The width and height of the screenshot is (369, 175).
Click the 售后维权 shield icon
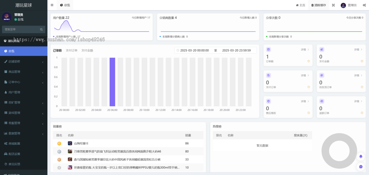pos(268,101)
